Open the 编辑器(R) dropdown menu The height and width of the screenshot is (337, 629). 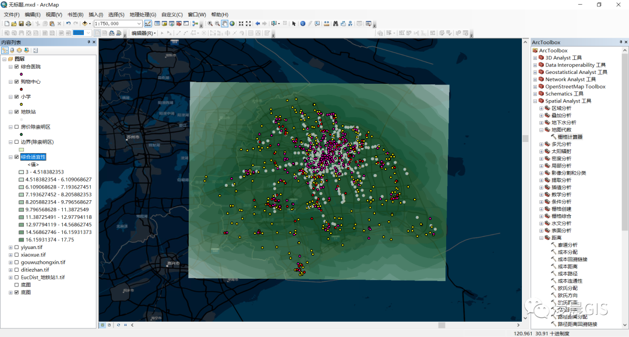point(144,33)
